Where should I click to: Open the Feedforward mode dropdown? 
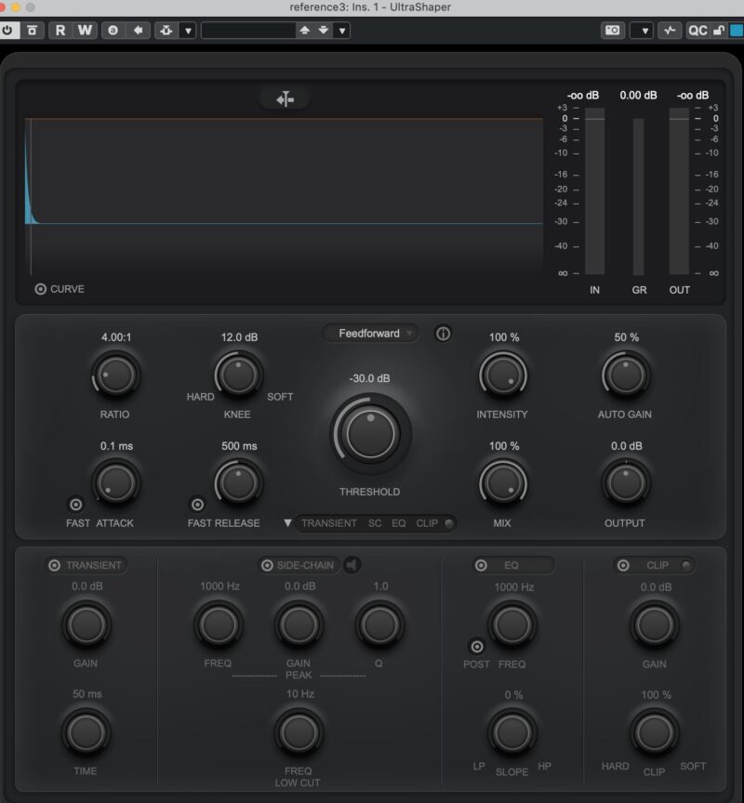(370, 334)
